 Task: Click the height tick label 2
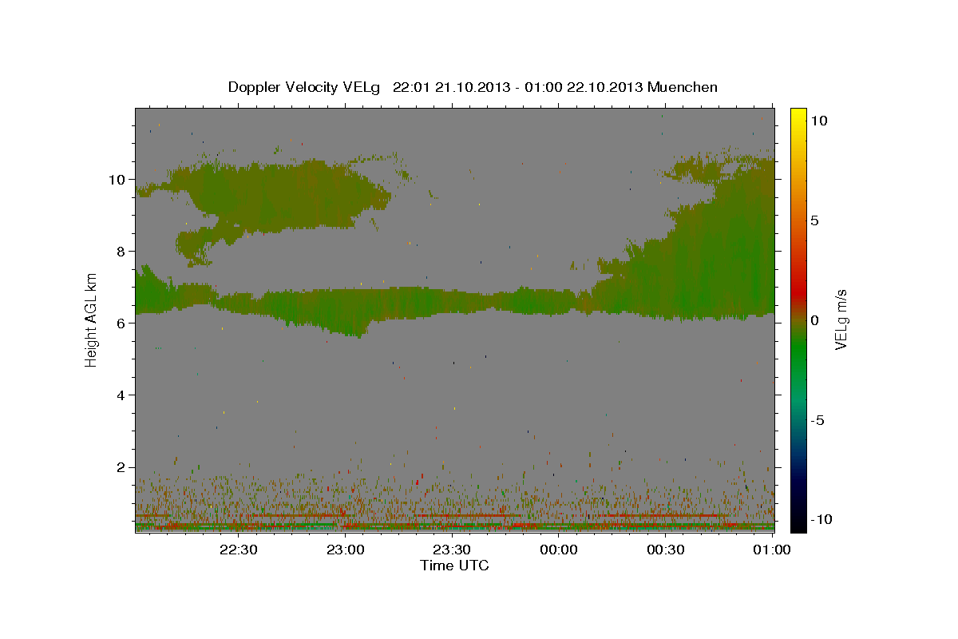point(121,467)
